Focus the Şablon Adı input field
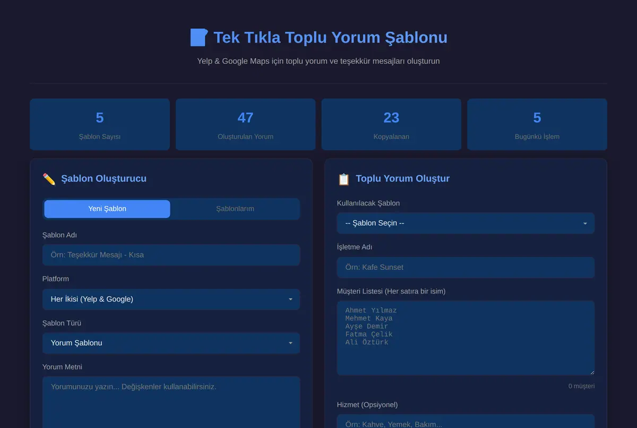Image resolution: width=637 pixels, height=428 pixels. 171,255
